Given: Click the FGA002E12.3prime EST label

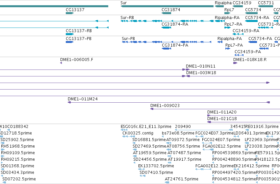Looking at the screenshot, I should pos(215,166).
